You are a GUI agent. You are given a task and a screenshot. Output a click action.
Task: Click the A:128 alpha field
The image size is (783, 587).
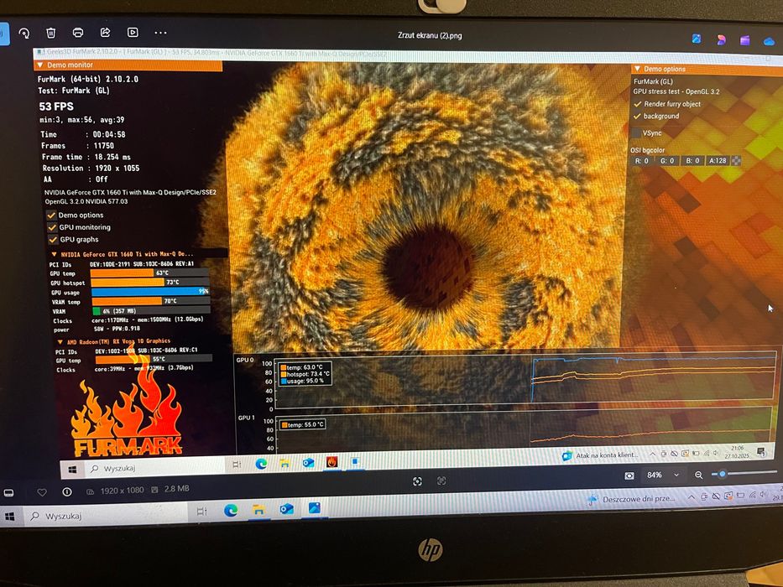pyautogui.click(x=718, y=161)
